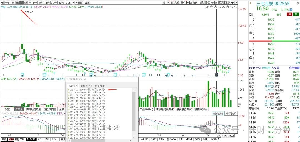Viewport: 300px width, 142px height.
Task: Select the 2022-05-27 红利3.70元 entry
Action: [x=86, y=98]
